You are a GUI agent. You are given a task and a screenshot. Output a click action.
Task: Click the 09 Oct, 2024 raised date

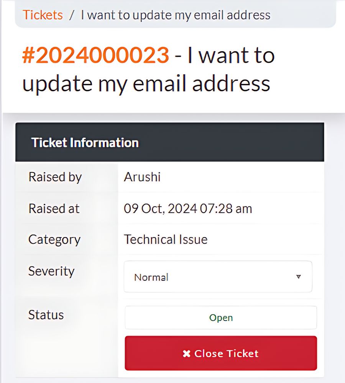[x=160, y=209]
